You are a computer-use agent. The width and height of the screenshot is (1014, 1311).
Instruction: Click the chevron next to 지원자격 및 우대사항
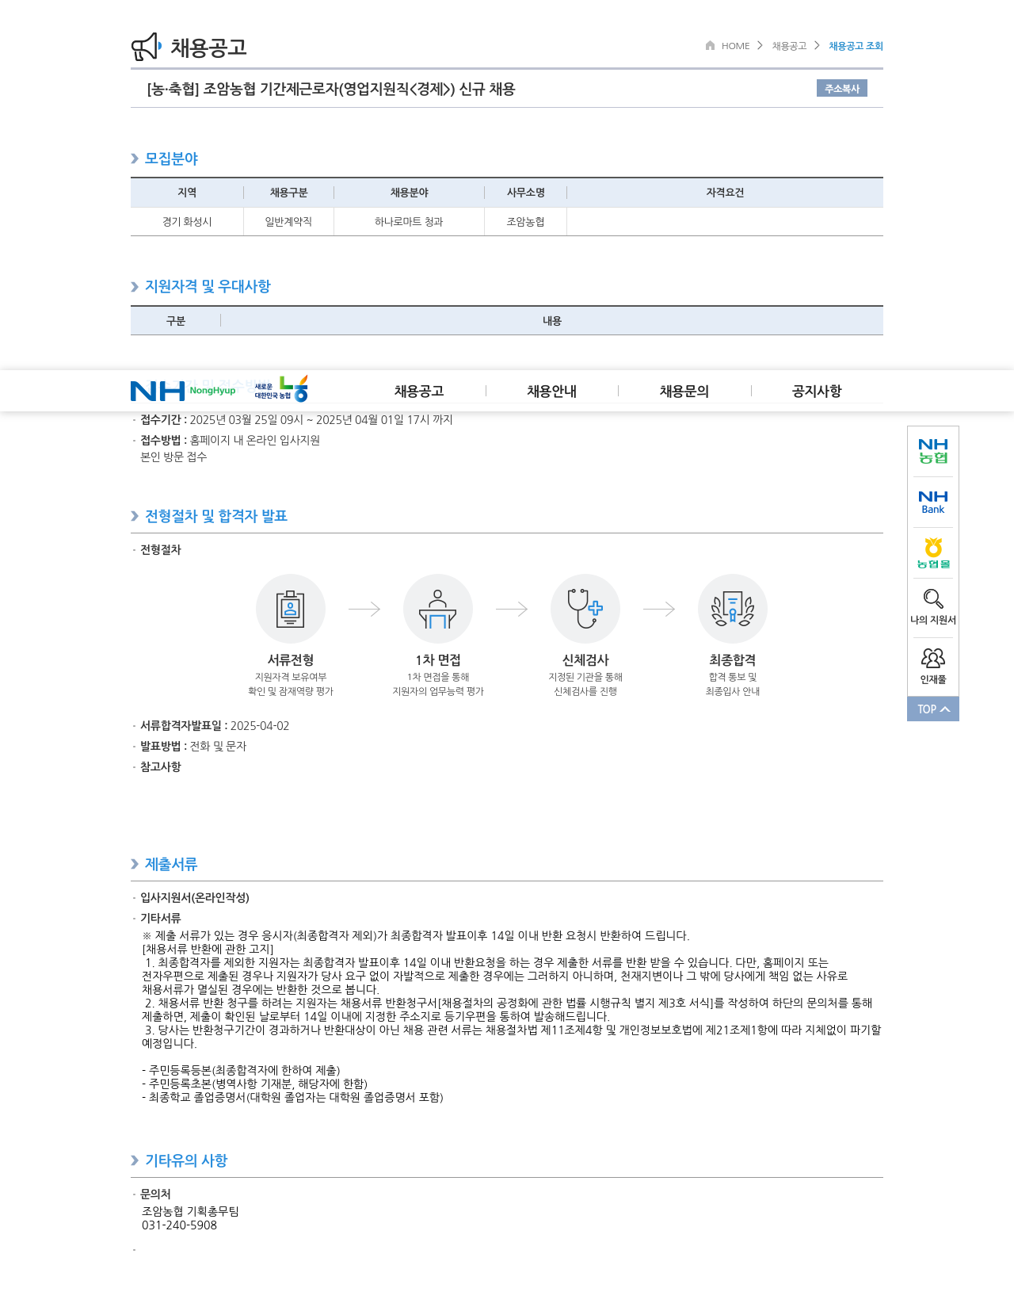click(x=135, y=287)
